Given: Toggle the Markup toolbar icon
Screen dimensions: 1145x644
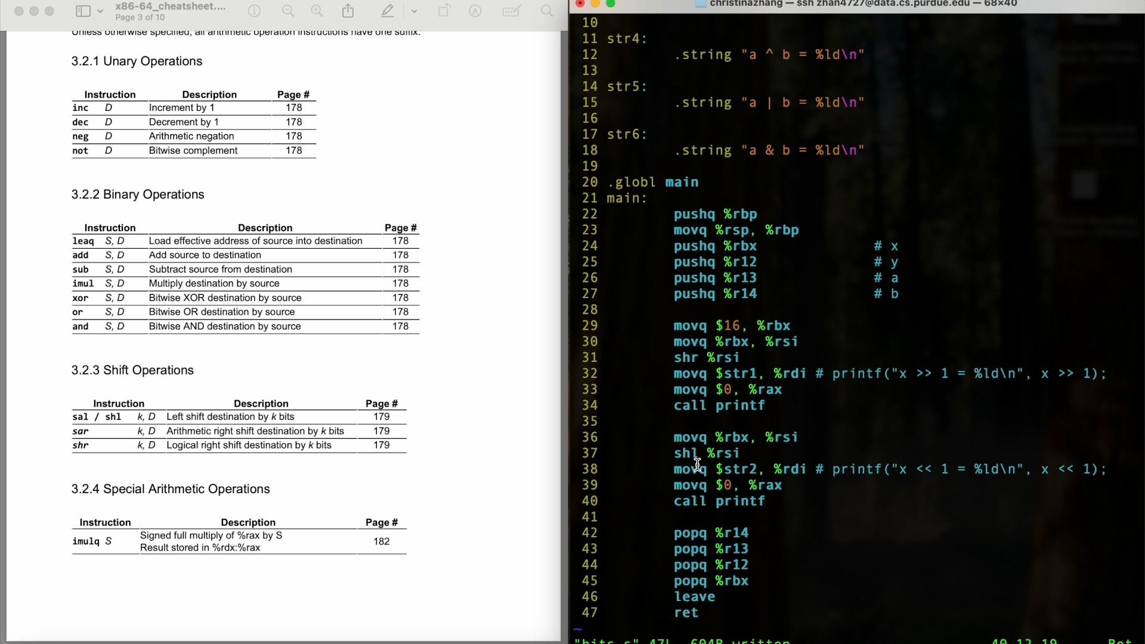Looking at the screenshot, I should pos(475,11).
